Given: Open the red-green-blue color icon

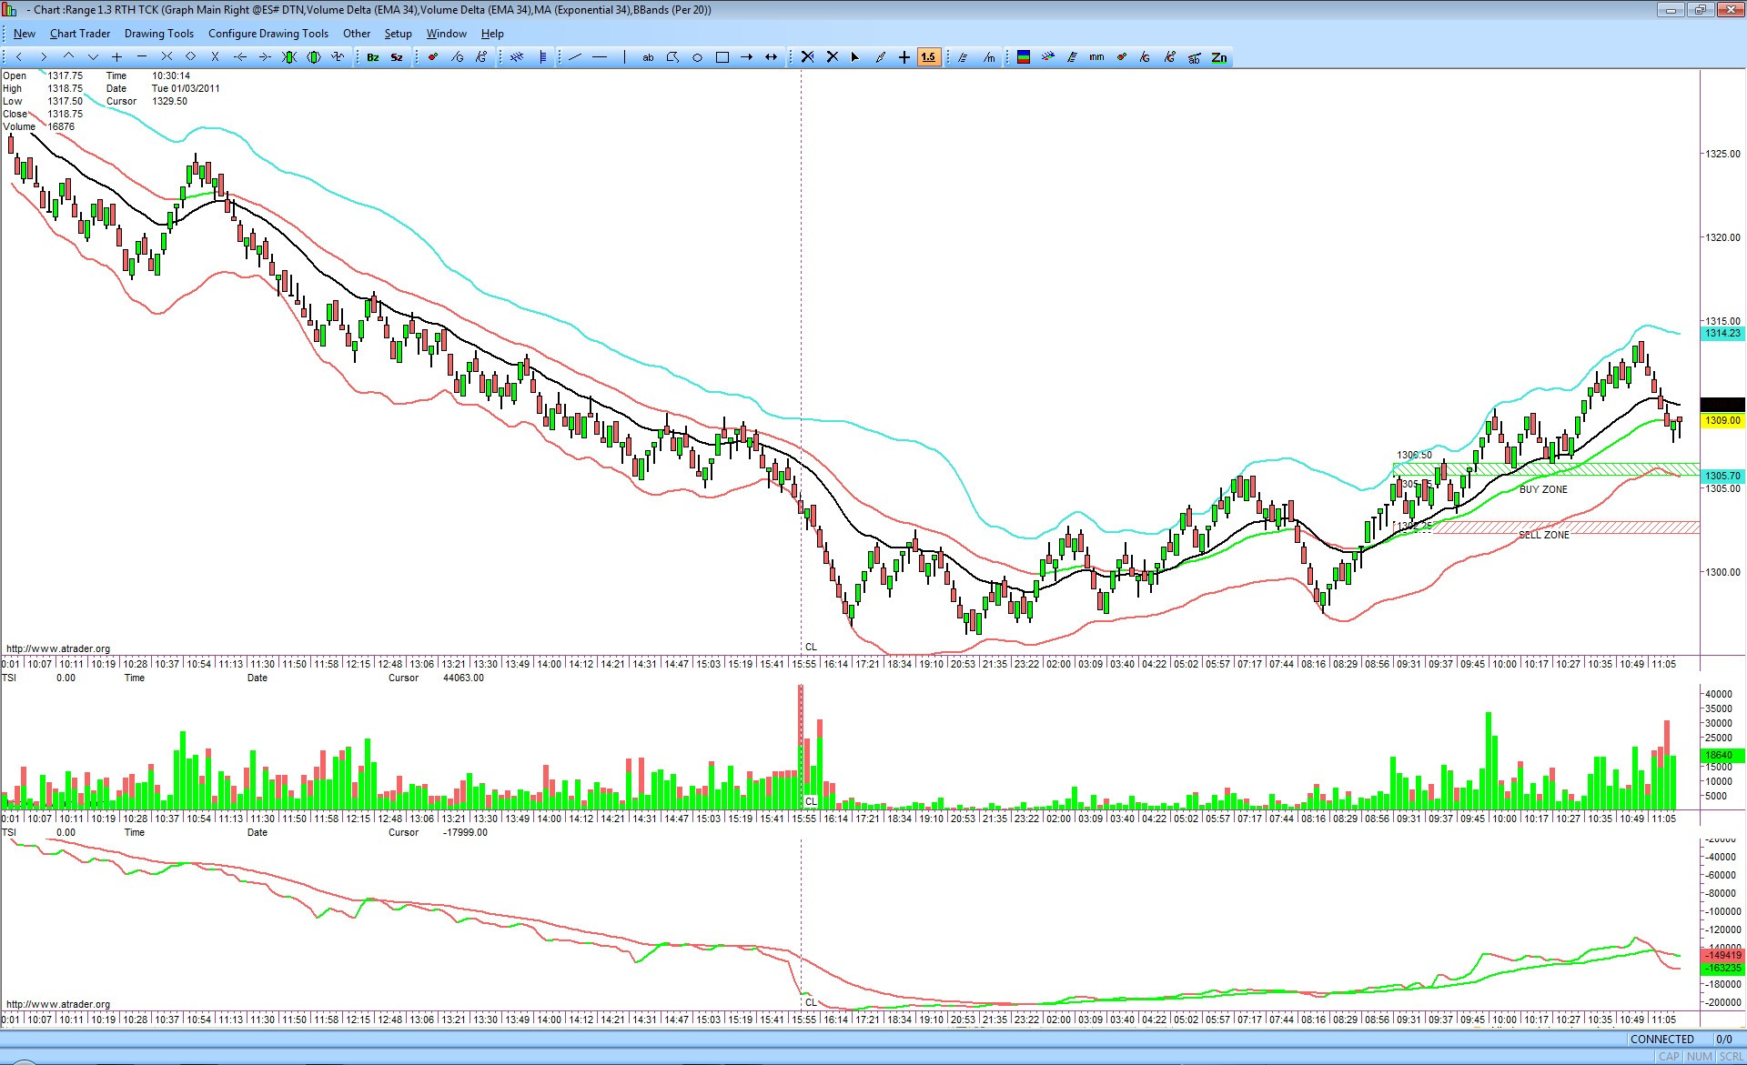Looking at the screenshot, I should click(x=1024, y=57).
